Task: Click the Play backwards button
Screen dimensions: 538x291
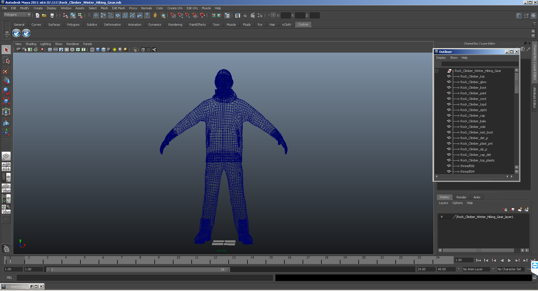Action: [502, 261]
